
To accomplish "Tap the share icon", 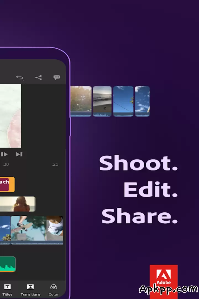I will coord(38,78).
